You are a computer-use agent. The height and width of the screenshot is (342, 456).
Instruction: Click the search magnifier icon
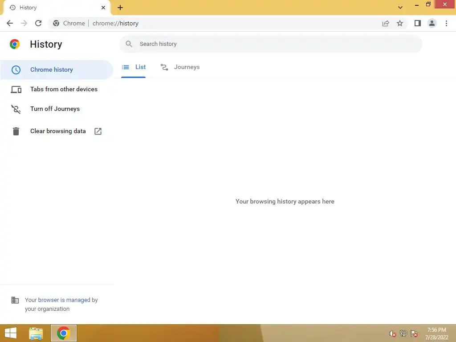[129, 44]
